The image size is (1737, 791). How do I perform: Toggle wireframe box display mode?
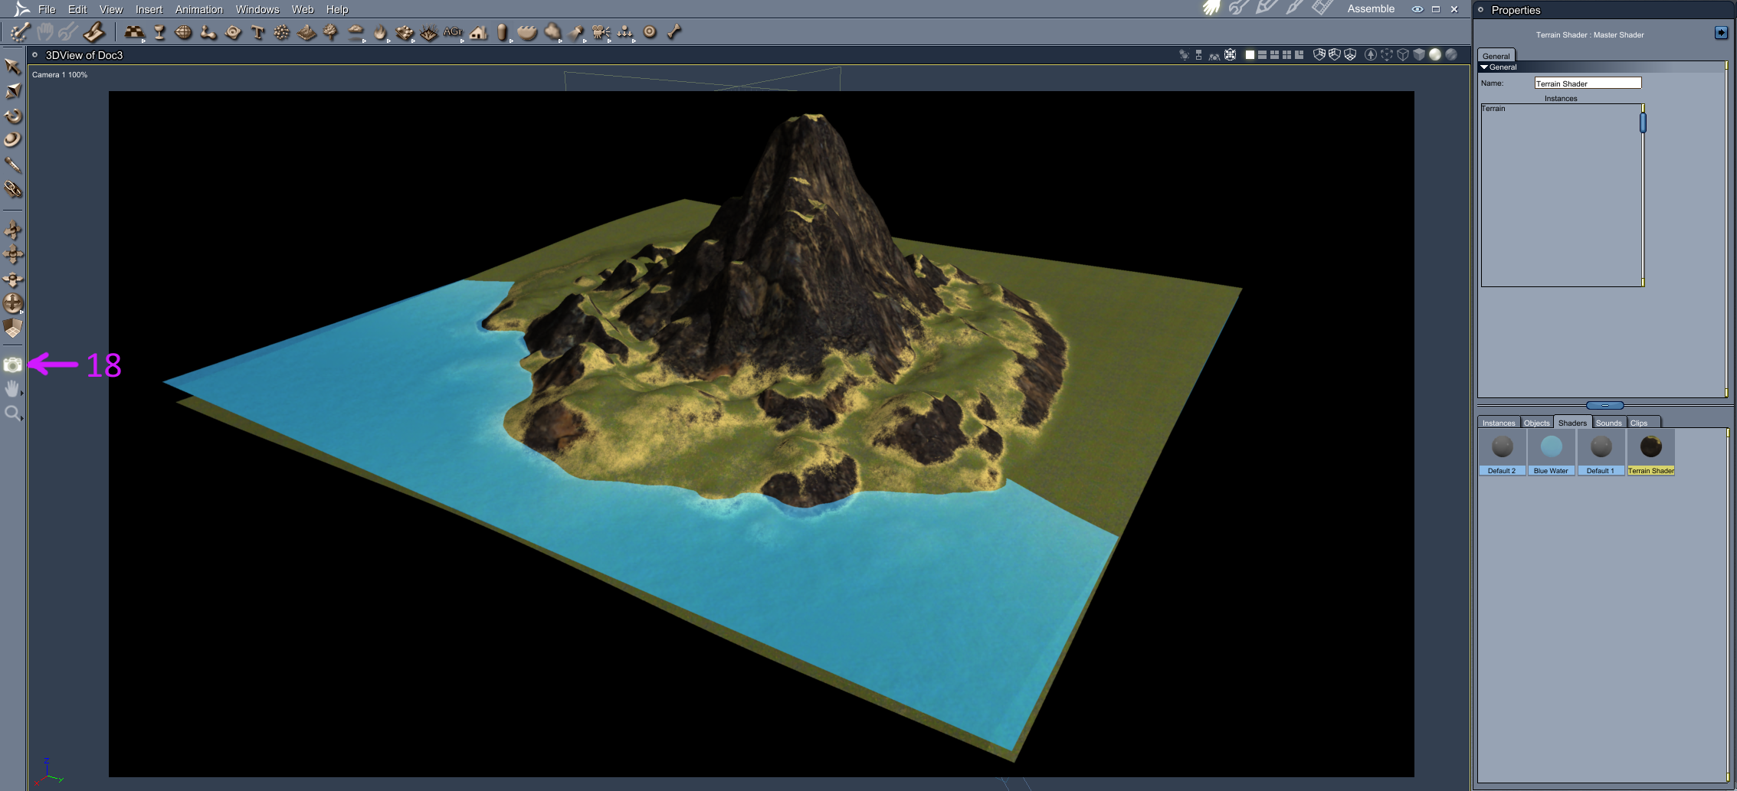[1402, 54]
